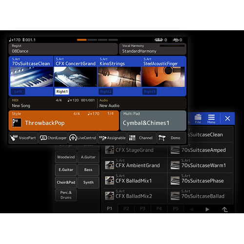Select the ThrowbackPop style area
This screenshot has height=244, width=244.
[x=64, y=121]
